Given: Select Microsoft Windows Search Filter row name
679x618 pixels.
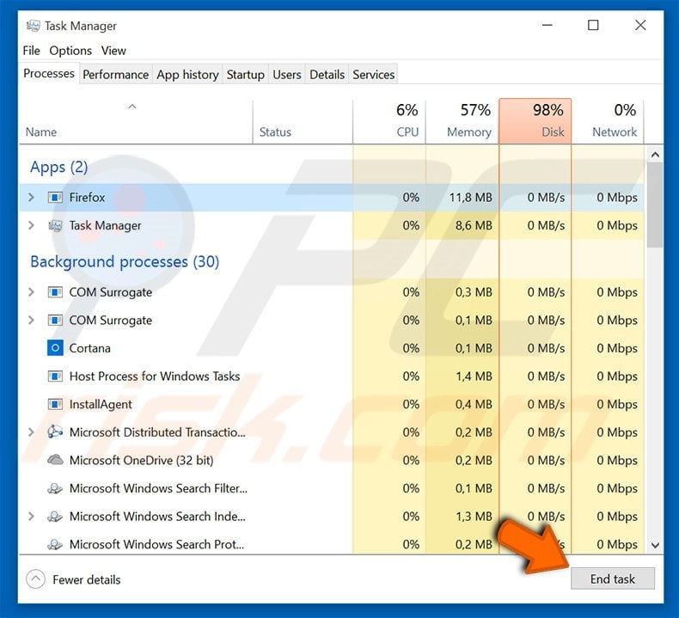Looking at the screenshot, I should point(158,488).
